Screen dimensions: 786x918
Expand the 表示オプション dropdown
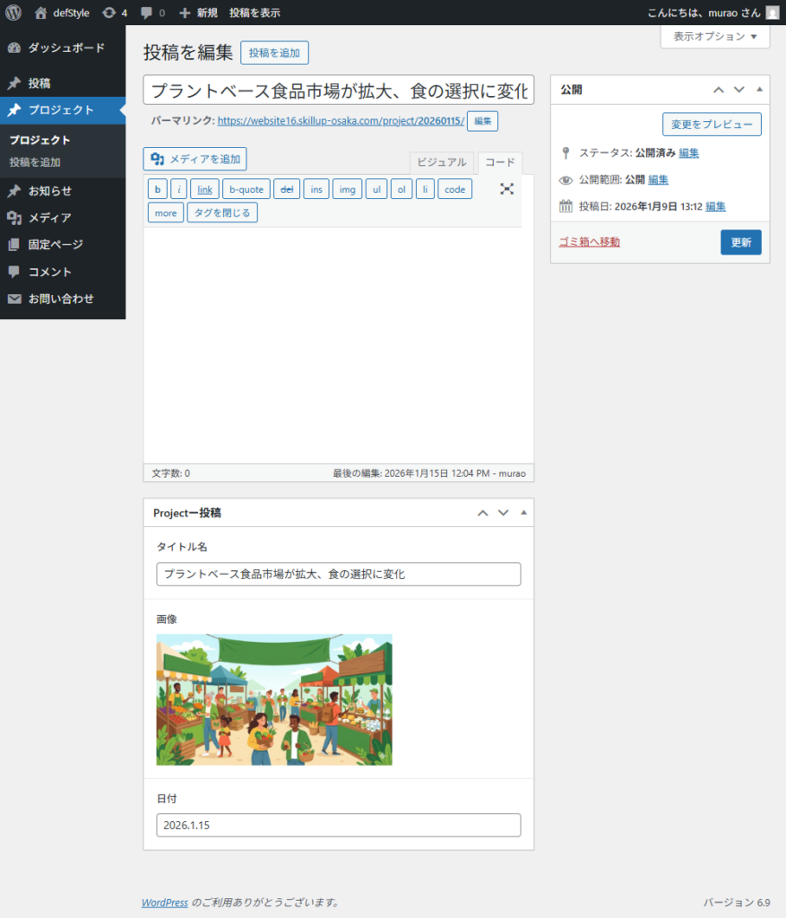pos(714,37)
